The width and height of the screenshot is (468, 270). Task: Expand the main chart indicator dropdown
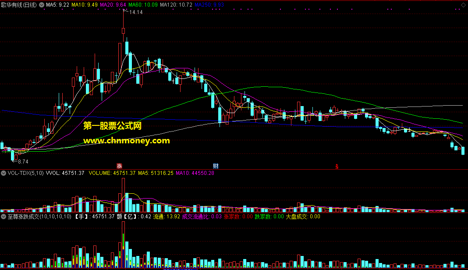point(42,5)
